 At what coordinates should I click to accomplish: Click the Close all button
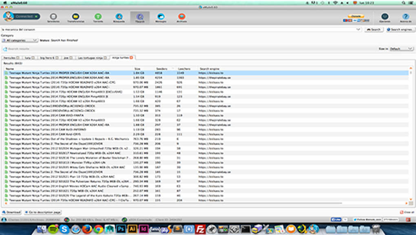point(407,212)
